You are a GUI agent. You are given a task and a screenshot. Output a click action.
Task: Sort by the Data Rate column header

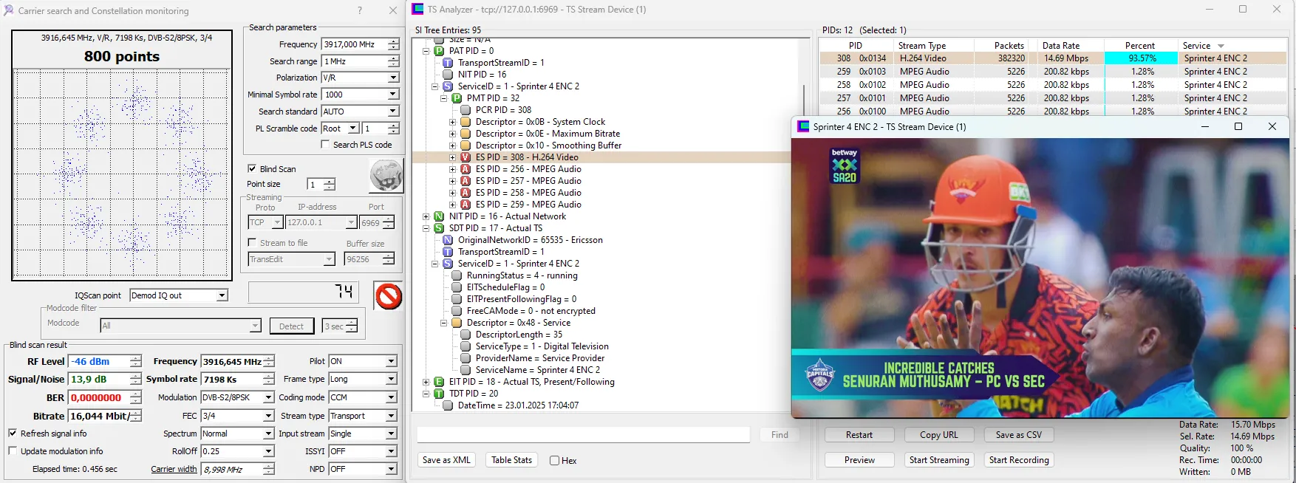(x=1060, y=46)
